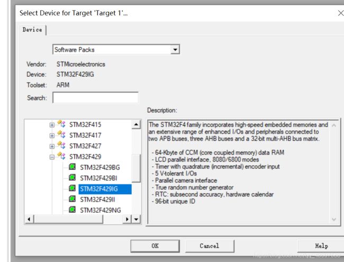Select the STM32F429NG device
The height and width of the screenshot is (262, 344).
(101, 211)
